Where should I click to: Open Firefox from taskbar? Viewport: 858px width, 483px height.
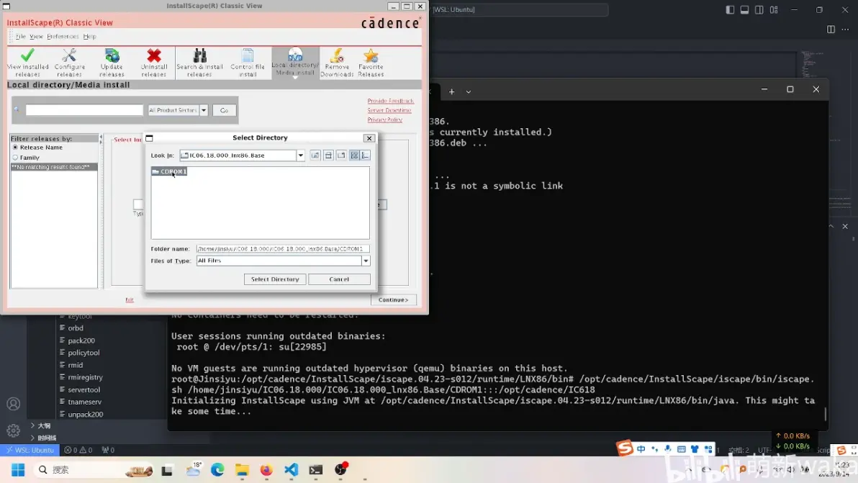click(x=266, y=470)
